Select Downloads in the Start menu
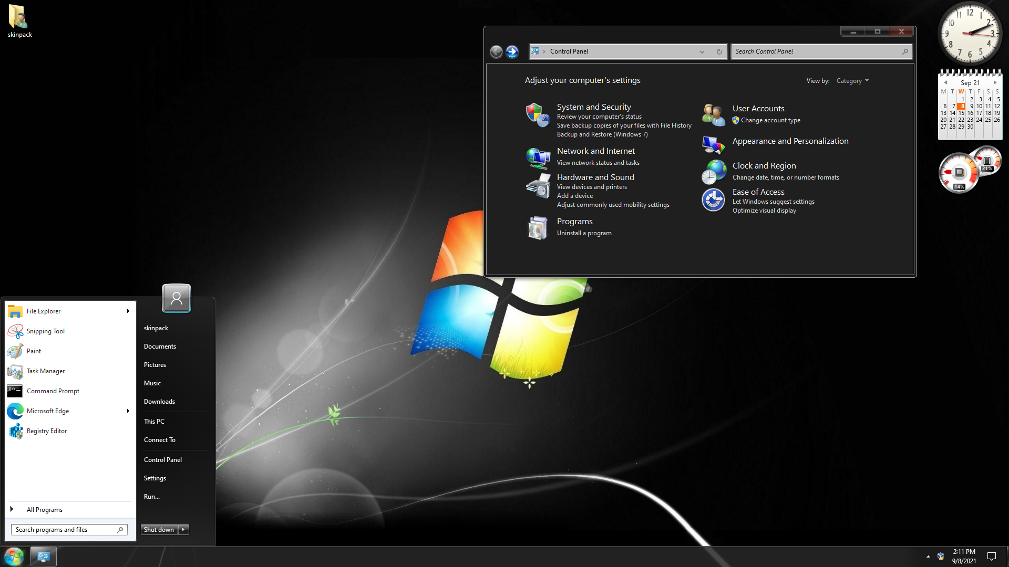 click(x=159, y=402)
